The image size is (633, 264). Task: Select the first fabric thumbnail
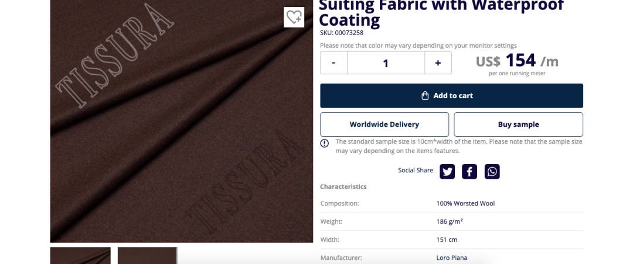[x=80, y=256]
